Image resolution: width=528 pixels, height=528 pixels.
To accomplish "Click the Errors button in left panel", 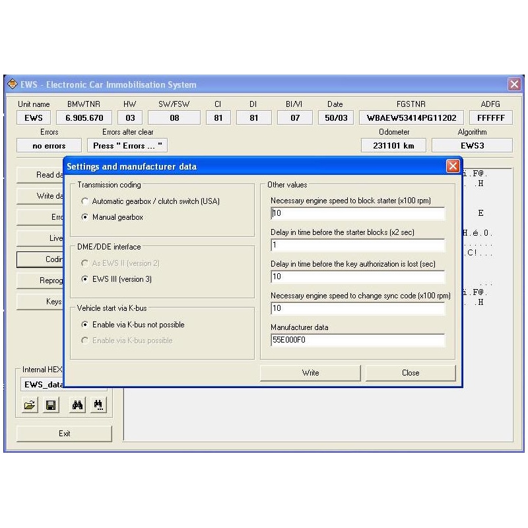I will point(40,217).
